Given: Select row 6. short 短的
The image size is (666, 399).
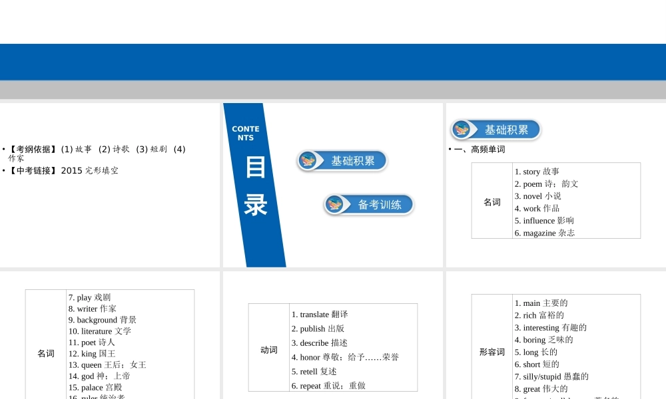Looking at the screenshot, I should click(537, 364).
